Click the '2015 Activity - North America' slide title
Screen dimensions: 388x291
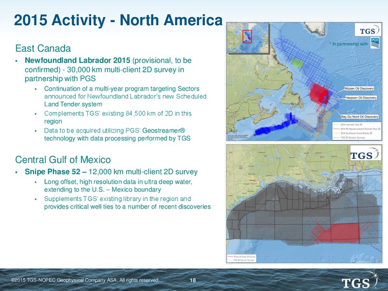(x=118, y=20)
